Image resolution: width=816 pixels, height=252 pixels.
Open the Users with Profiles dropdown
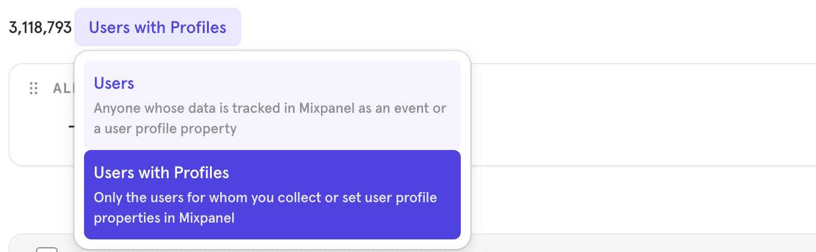[157, 27]
